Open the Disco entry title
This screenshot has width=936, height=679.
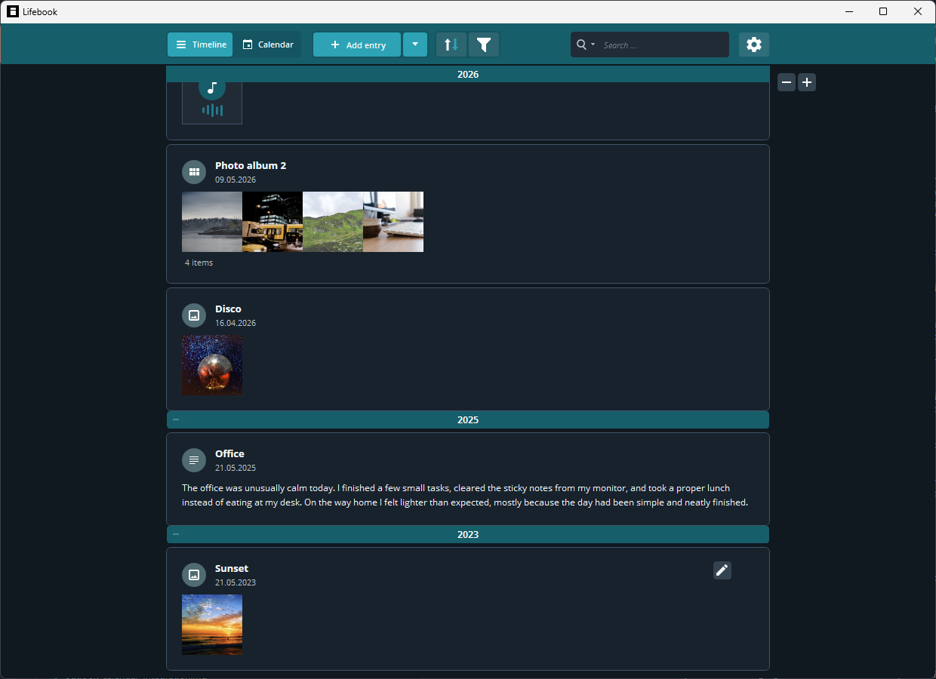228,309
